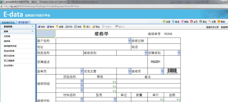This screenshot has width=228, height=102.
Task: Click the 预览 preview icon
Action: point(75,27)
